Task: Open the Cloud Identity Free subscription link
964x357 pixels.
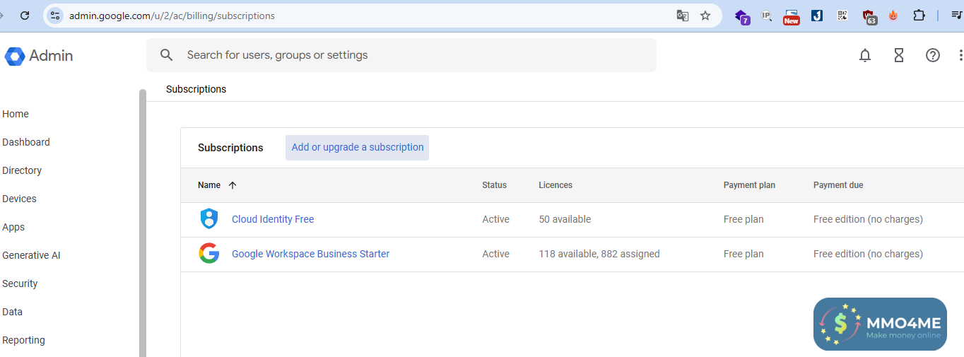Action: pyautogui.click(x=273, y=219)
